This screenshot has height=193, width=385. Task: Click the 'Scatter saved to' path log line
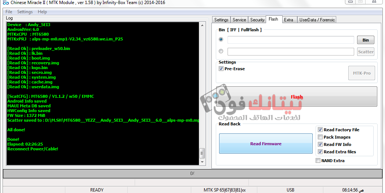pos(103,120)
